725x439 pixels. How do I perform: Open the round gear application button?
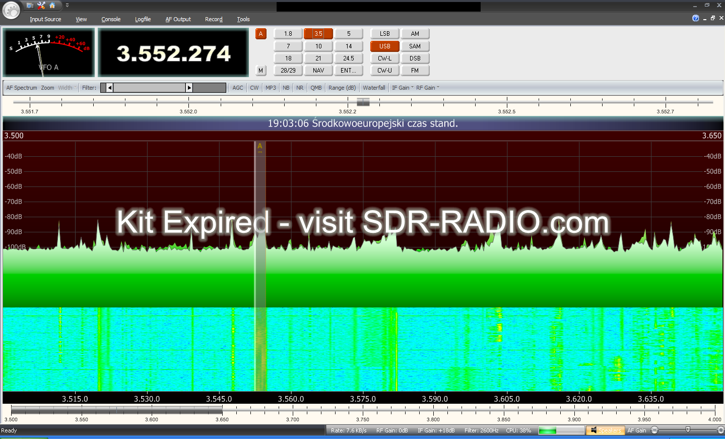11,10
